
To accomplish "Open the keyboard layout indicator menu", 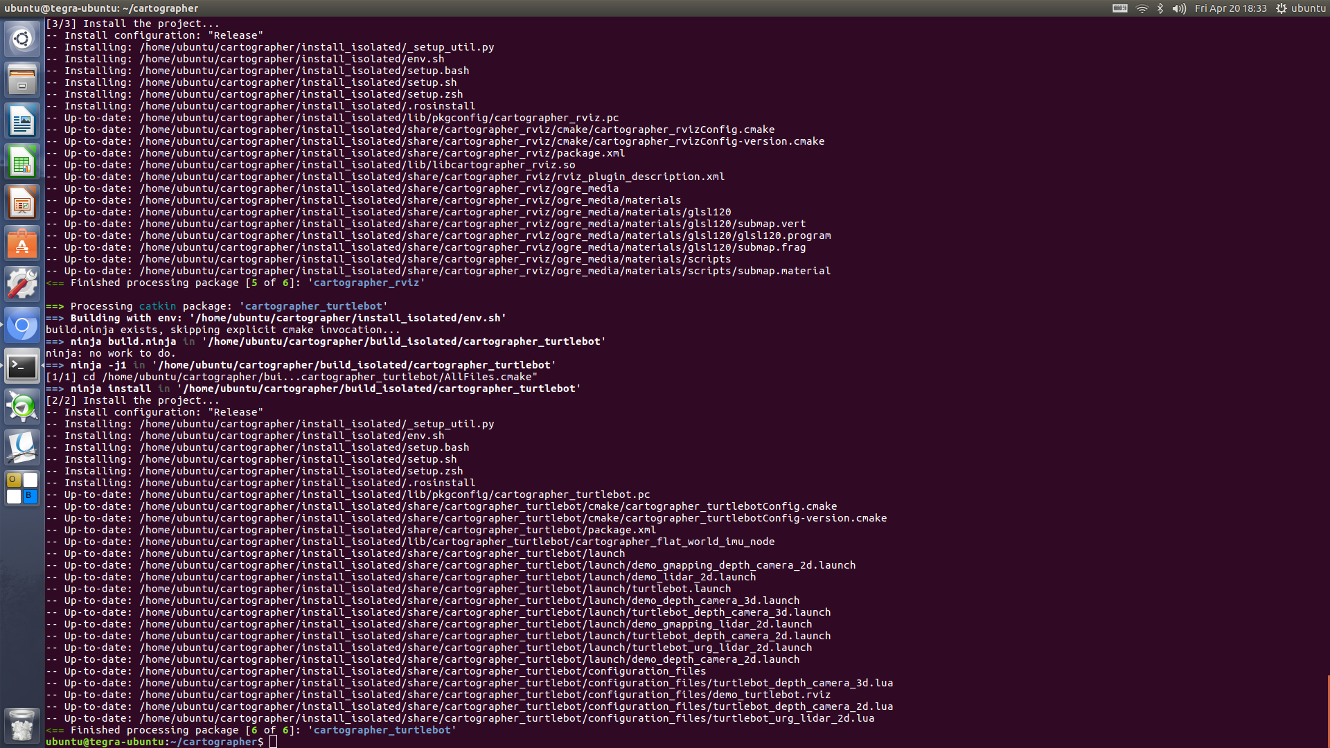I will coord(1119,8).
